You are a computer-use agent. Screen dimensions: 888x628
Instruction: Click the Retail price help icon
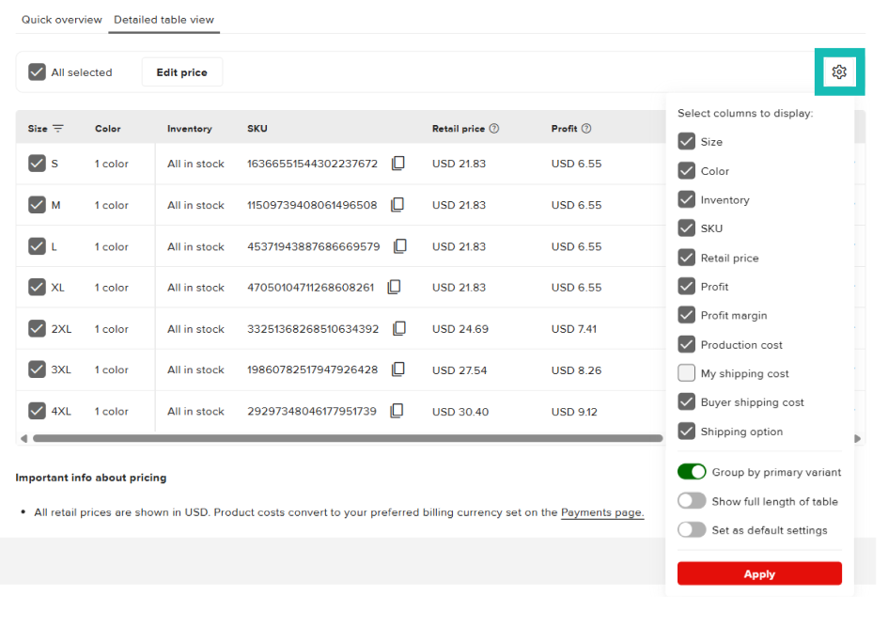pyautogui.click(x=494, y=129)
